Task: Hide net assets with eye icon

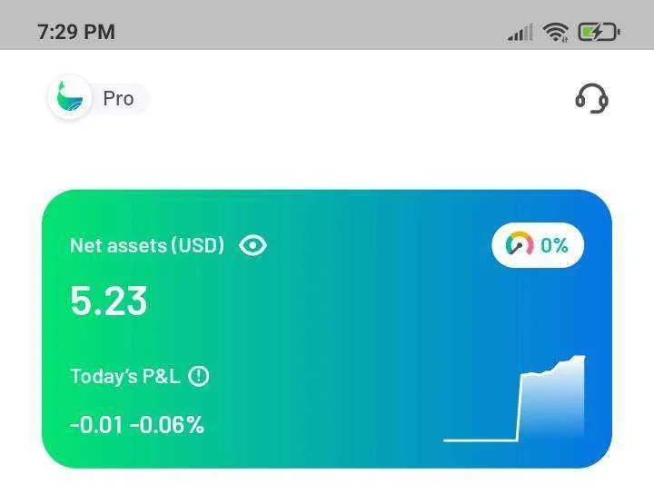Action: pos(253,245)
